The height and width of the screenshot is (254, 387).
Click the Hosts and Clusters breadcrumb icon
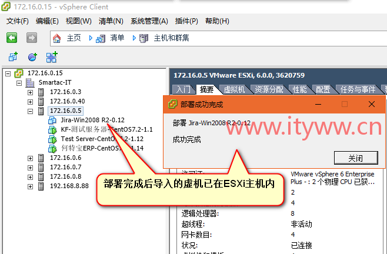(144, 38)
